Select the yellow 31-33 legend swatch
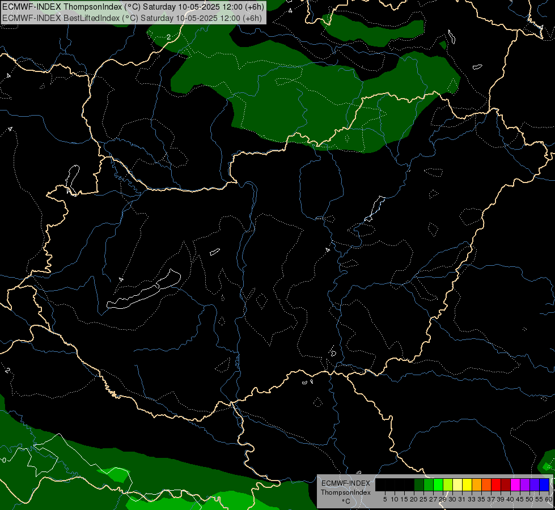 tap(467, 484)
